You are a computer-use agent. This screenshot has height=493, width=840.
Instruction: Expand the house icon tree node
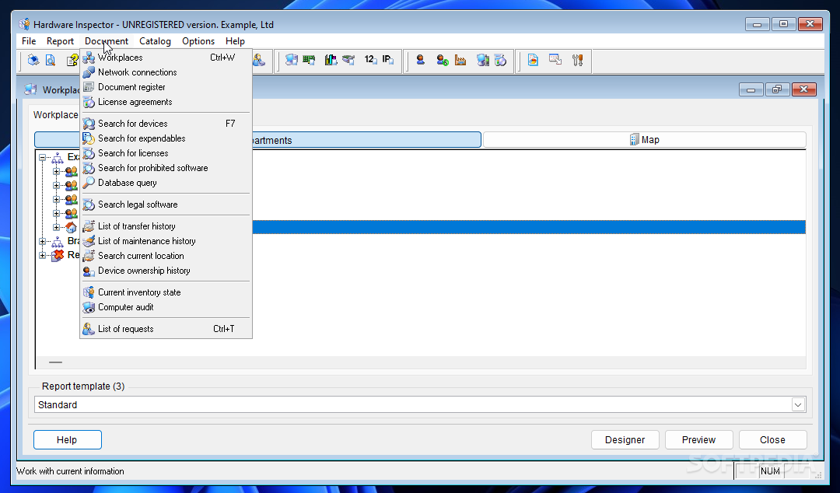click(56, 227)
